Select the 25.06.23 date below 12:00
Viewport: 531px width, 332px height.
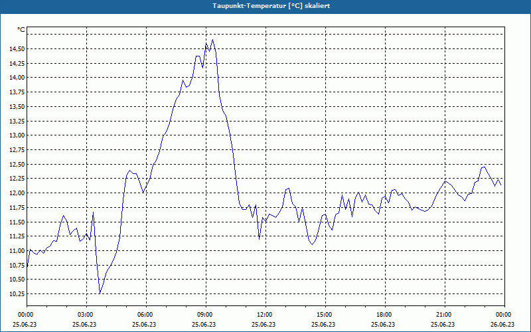263,324
